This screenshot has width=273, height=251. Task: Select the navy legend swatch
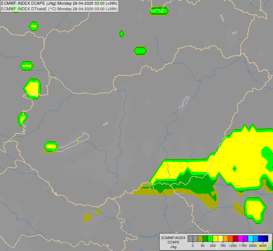coord(266,239)
